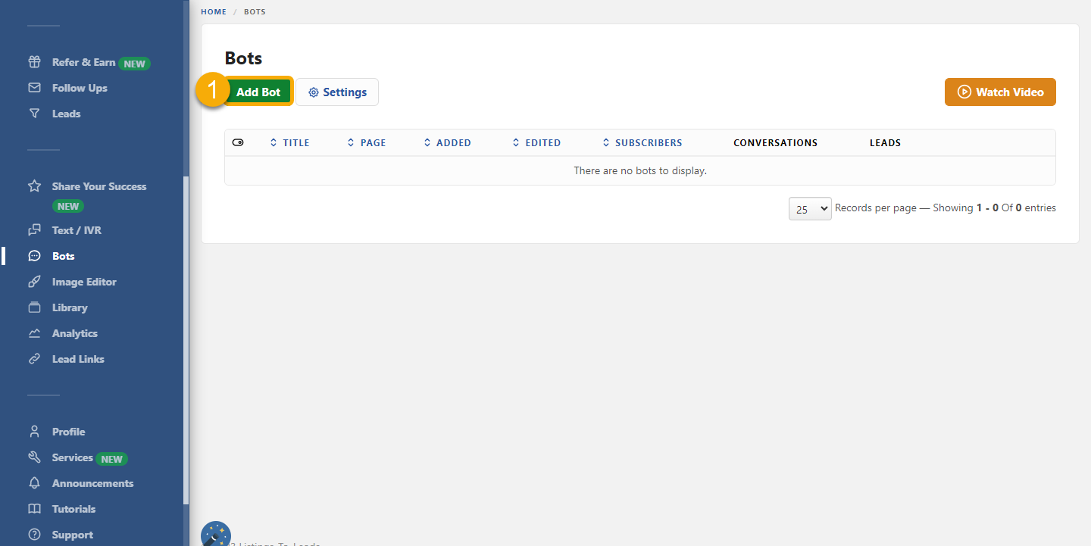The image size is (1091, 546).
Task: Open bot Settings button
Action: coord(337,92)
